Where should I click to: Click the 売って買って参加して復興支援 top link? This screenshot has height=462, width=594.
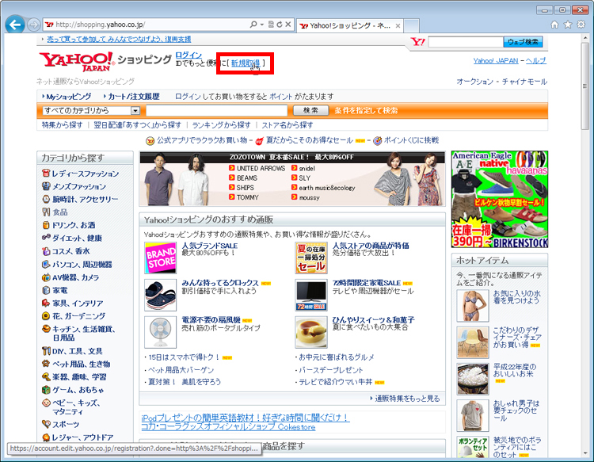[x=119, y=39]
